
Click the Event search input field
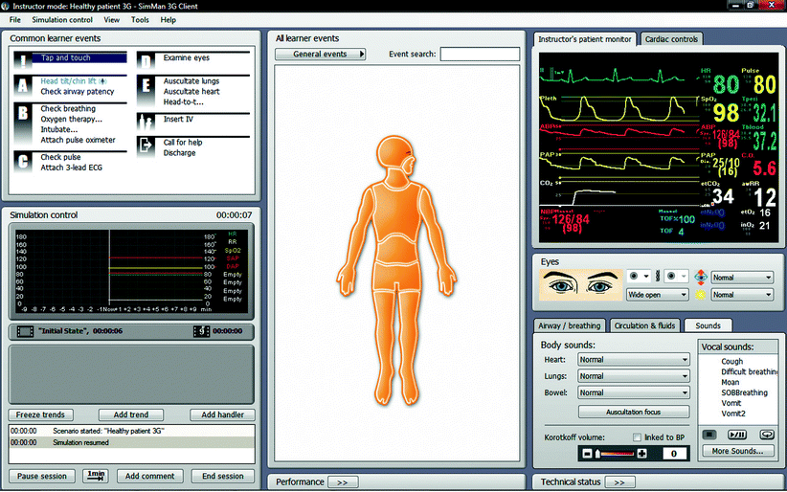click(480, 55)
